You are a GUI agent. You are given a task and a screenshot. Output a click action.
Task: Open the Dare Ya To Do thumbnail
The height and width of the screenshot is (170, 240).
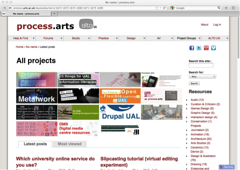37,129
